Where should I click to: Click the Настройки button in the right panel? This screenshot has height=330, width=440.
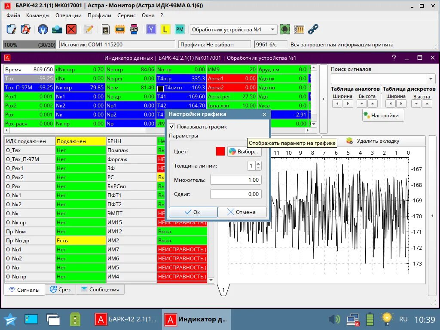pos(383,116)
